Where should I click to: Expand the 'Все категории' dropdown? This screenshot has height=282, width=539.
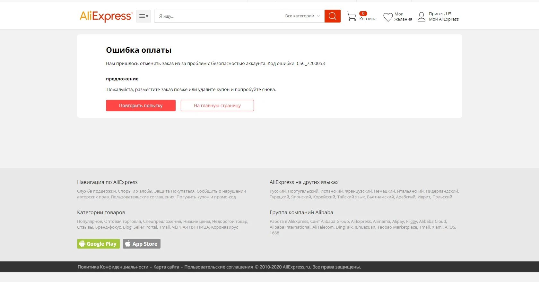click(x=302, y=16)
